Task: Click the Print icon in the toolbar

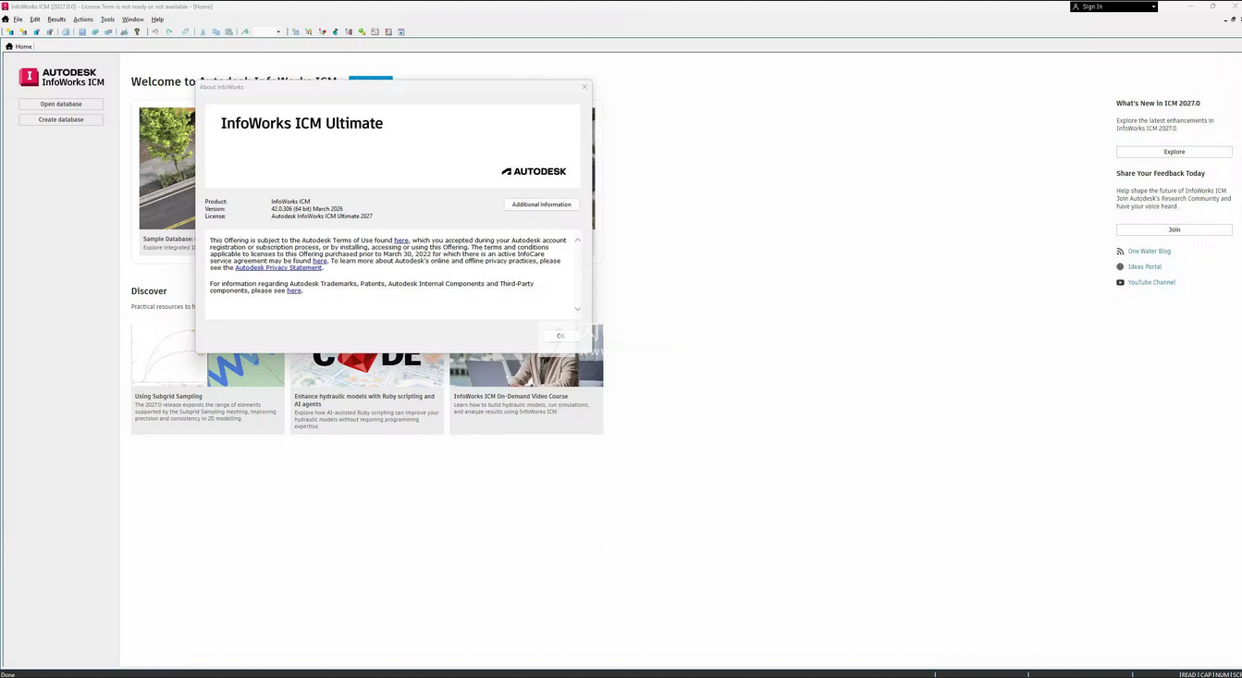Action: tap(66, 32)
